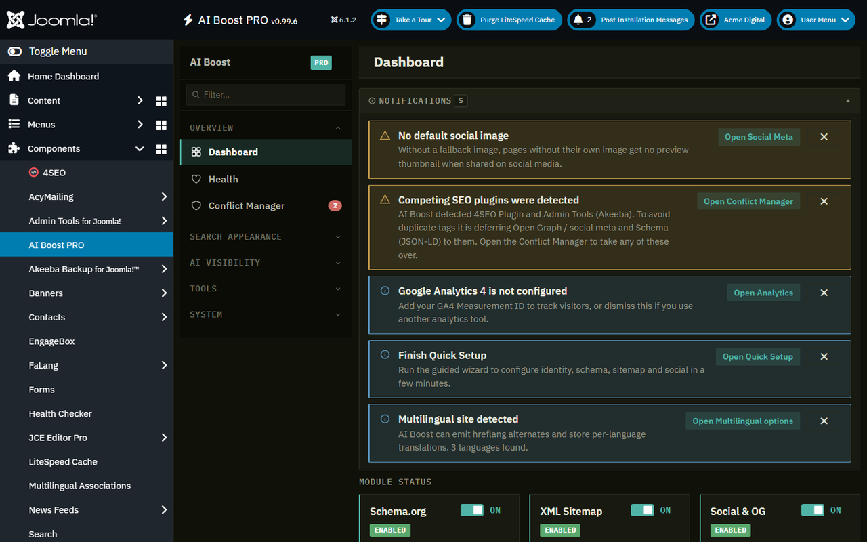867x542 pixels.
Task: Click the Open Multilingual options button
Action: pos(742,421)
